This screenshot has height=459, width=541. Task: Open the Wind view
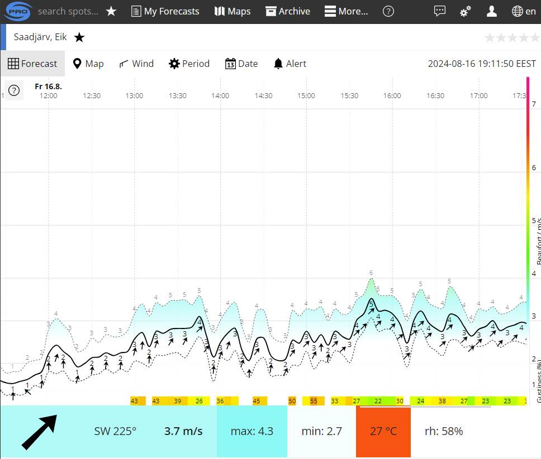(x=136, y=64)
